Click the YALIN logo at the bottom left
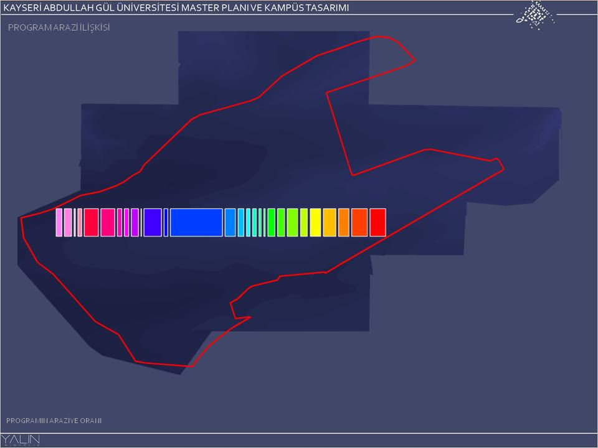Screen dimensions: 598x448 click(21, 440)
